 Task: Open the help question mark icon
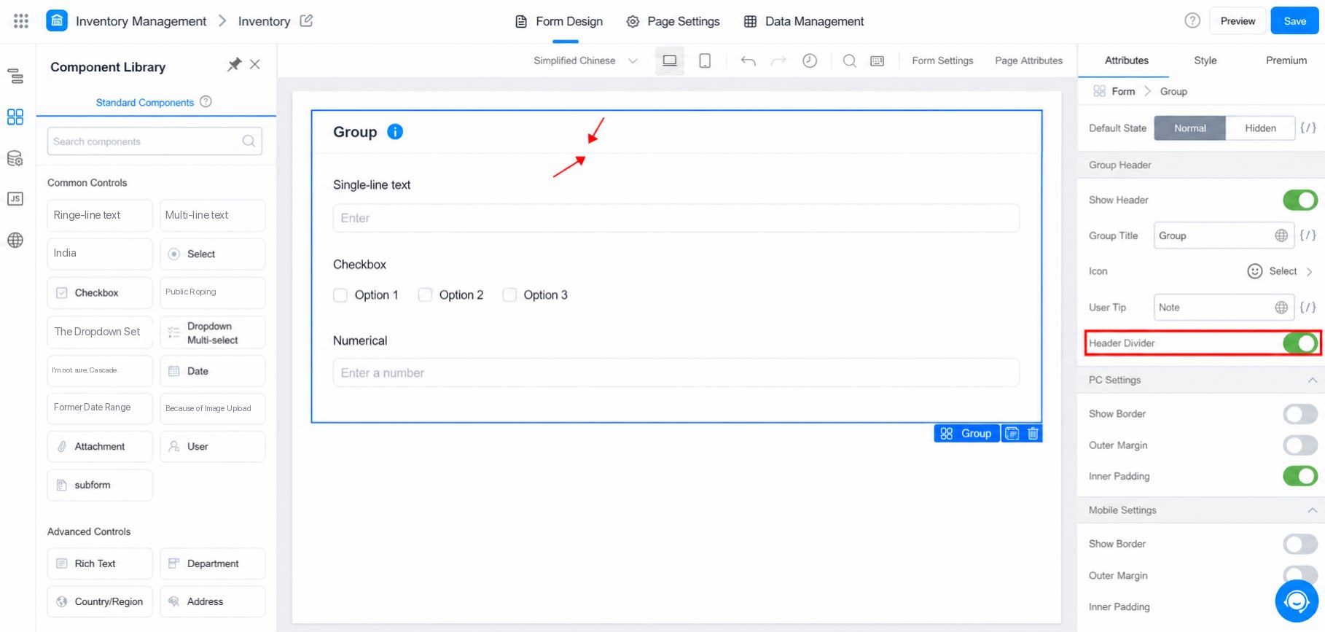click(x=1192, y=20)
